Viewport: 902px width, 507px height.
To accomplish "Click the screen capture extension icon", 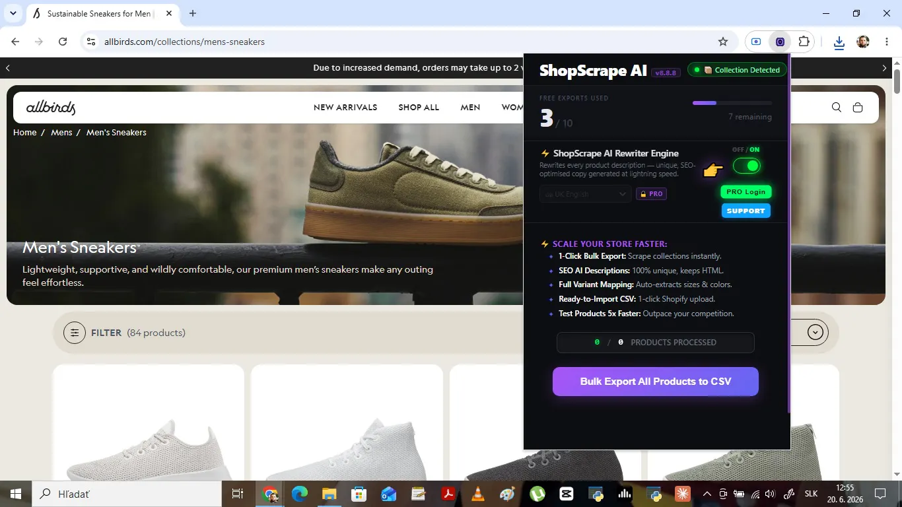I will point(756,42).
